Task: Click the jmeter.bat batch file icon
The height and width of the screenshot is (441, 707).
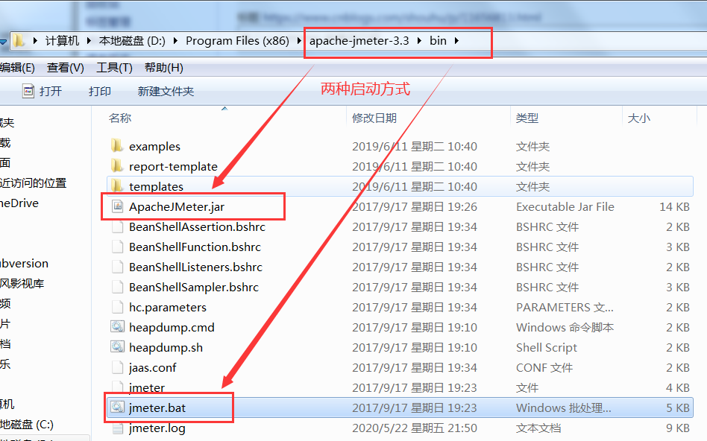Action: 117,407
